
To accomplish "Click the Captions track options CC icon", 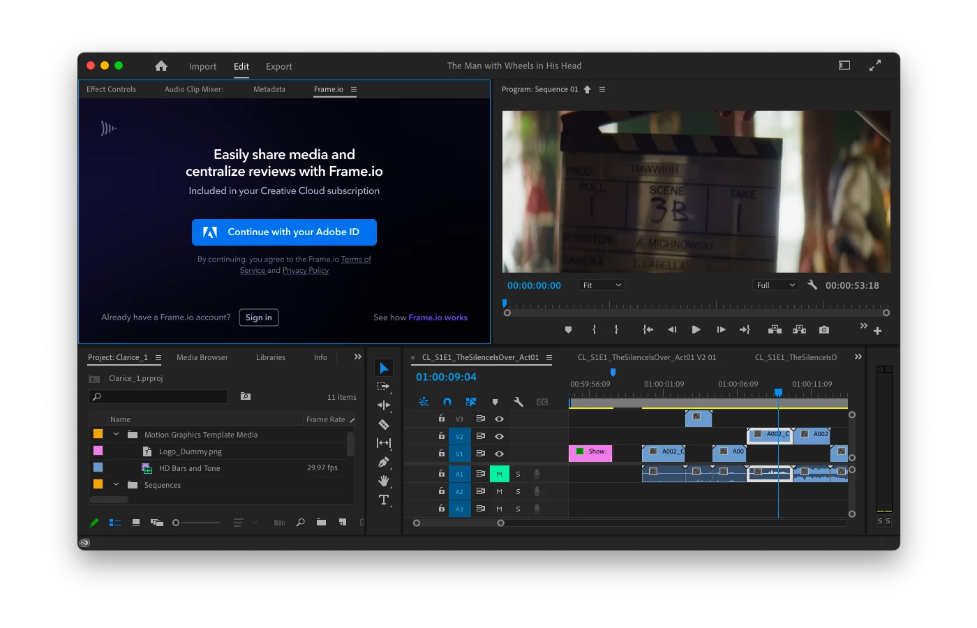I will pos(542,402).
